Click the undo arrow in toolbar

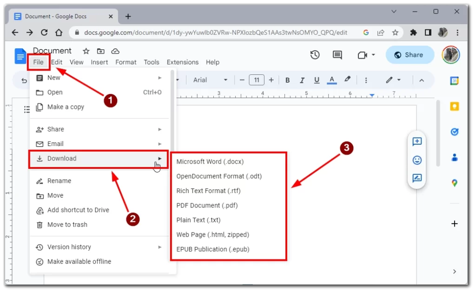[24, 80]
